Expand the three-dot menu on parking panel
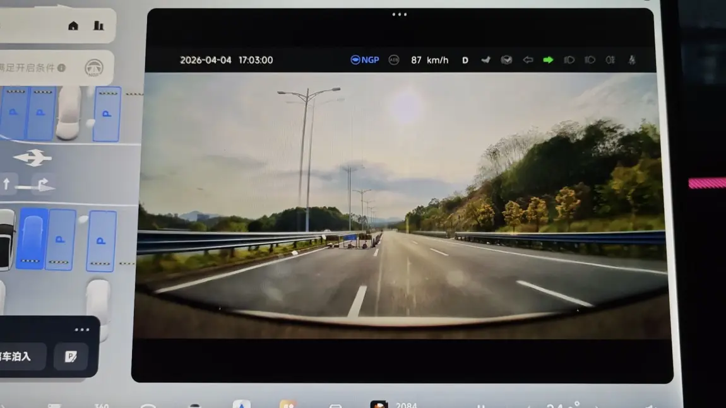 click(82, 330)
